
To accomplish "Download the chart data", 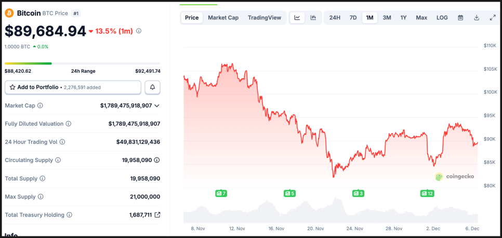I will (477, 18).
